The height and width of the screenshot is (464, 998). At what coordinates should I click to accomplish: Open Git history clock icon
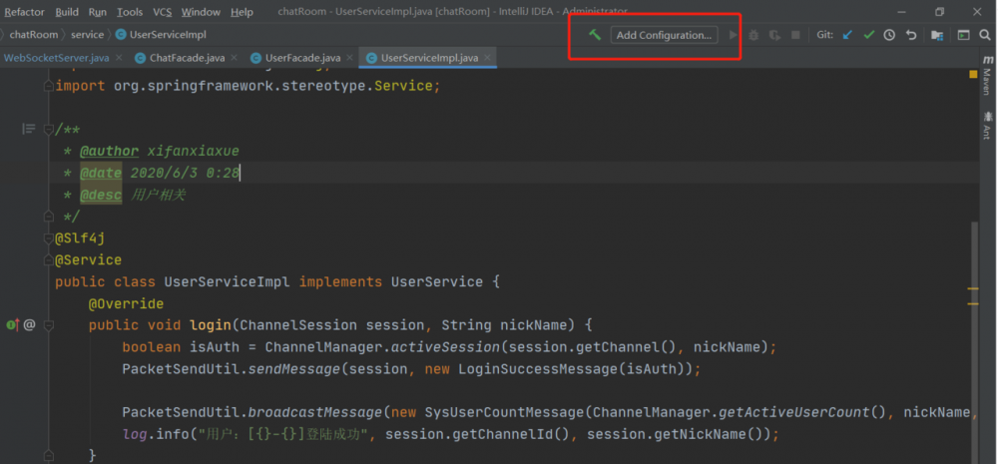889,35
